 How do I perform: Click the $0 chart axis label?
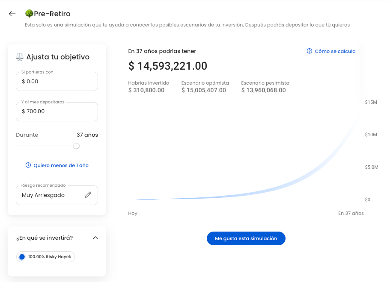[368, 200]
